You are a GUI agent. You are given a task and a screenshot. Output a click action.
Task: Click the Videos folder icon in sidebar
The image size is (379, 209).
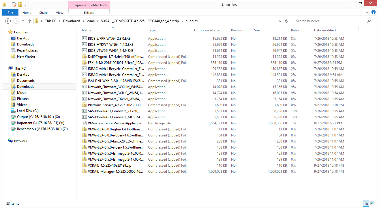coord(13,105)
